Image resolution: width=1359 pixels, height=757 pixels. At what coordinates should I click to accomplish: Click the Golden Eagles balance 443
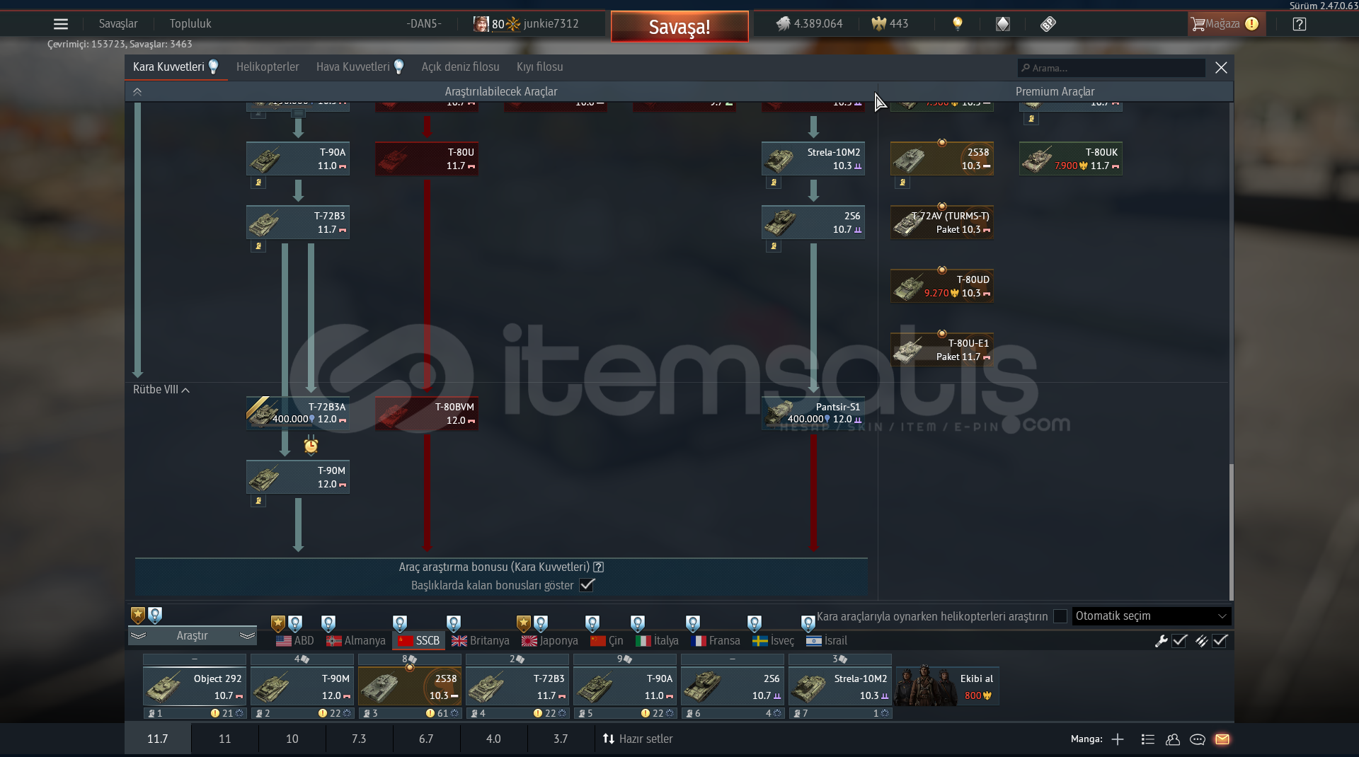[x=890, y=23]
